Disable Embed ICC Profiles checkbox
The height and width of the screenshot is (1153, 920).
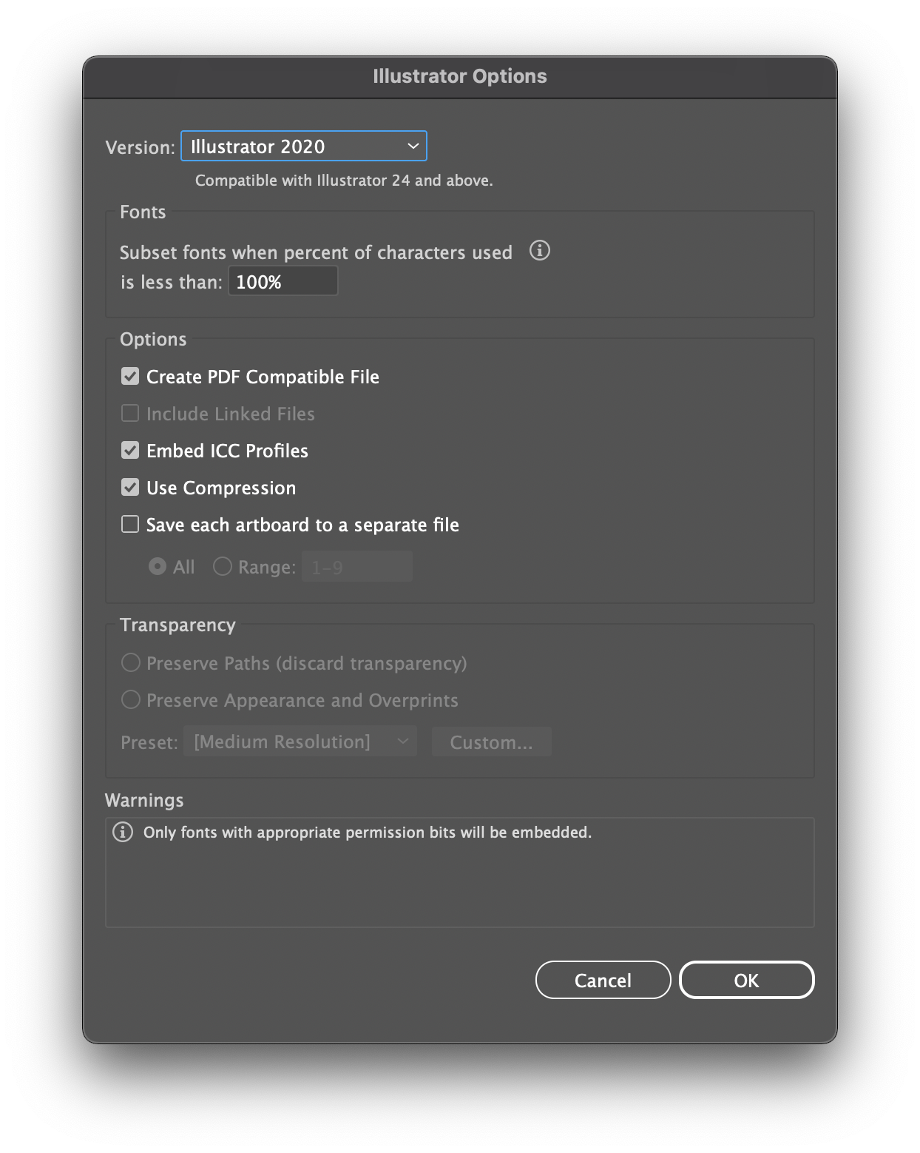coord(130,451)
